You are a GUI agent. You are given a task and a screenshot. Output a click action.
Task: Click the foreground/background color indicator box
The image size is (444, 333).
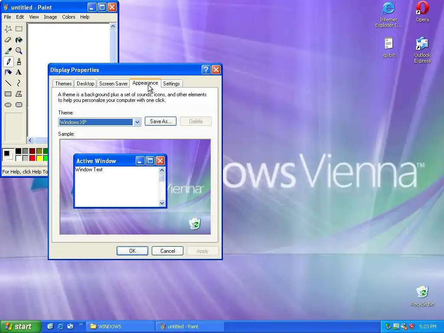click(x=8, y=155)
